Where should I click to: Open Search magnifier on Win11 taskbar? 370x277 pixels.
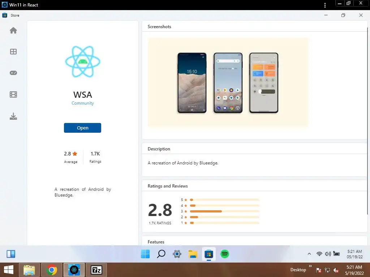click(x=161, y=254)
